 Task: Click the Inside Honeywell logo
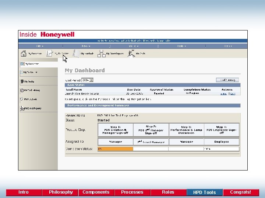point(47,34)
